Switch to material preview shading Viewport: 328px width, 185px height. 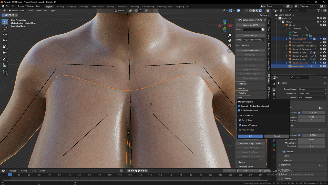(x=257, y=11)
